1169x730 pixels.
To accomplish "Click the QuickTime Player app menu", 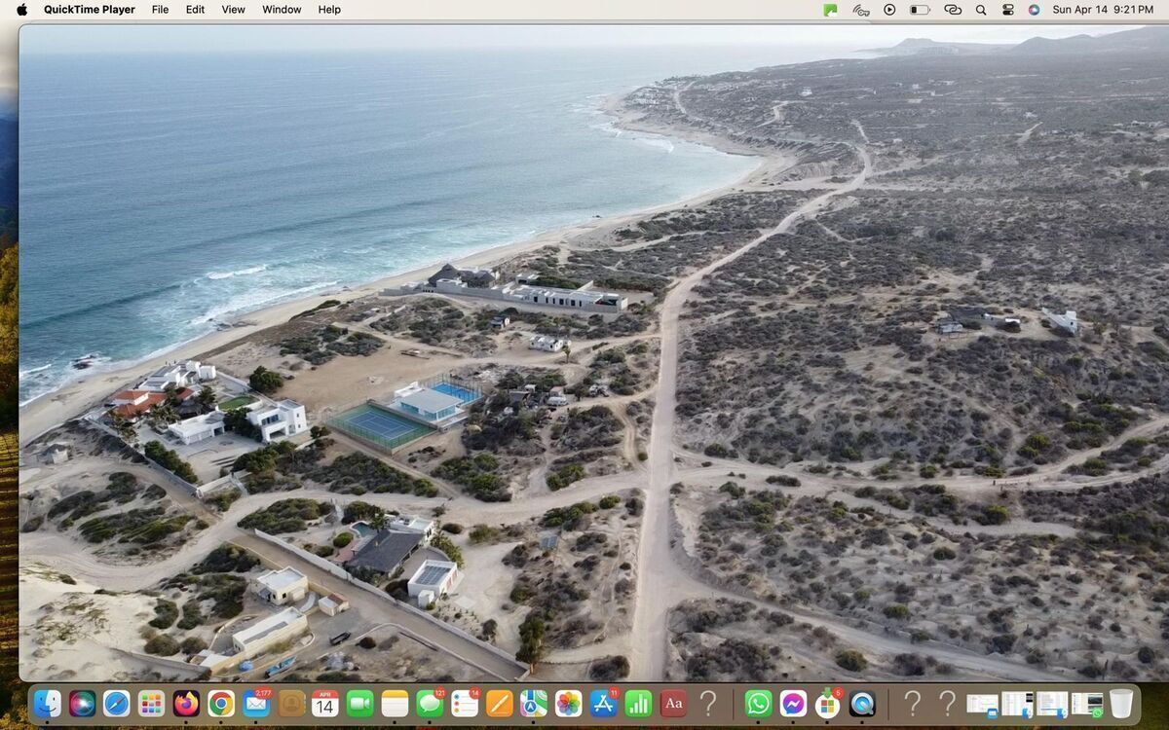I will pos(89,10).
